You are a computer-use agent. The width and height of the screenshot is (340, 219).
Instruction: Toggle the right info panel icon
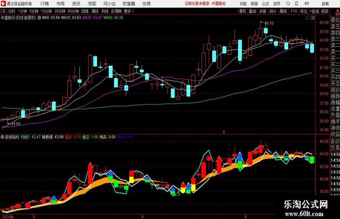[x=312, y=18]
